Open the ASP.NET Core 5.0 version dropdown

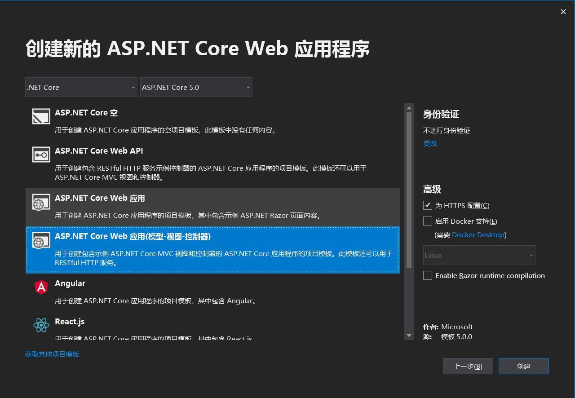pyautogui.click(x=196, y=87)
